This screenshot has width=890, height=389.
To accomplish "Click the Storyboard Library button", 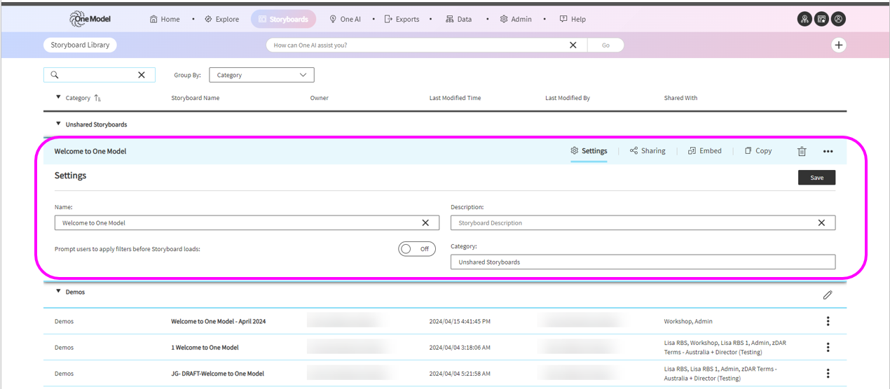I will point(80,45).
